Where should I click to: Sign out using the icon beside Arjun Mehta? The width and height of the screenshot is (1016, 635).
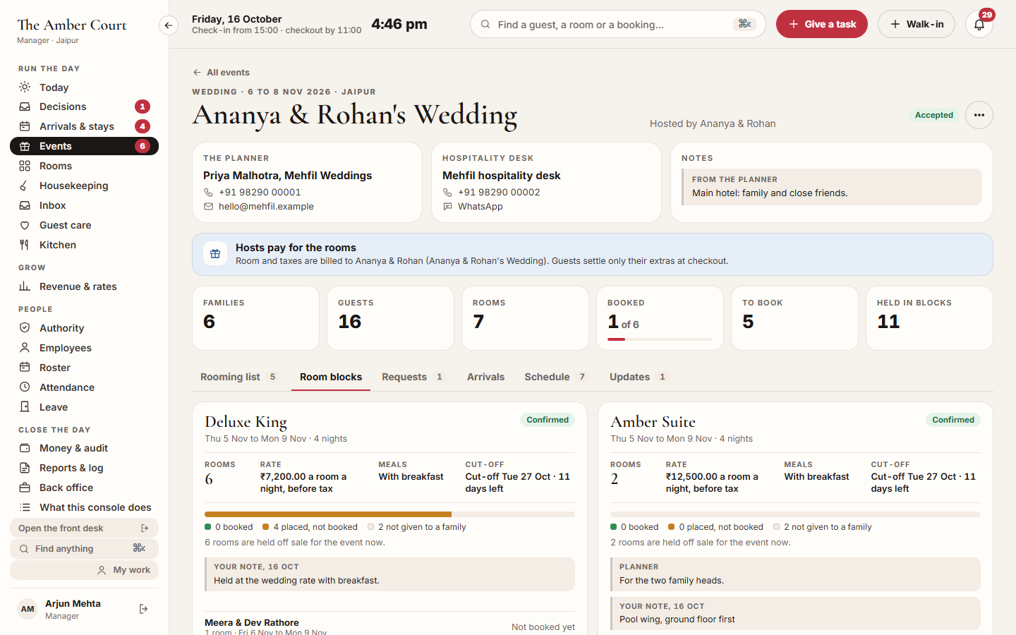[144, 609]
